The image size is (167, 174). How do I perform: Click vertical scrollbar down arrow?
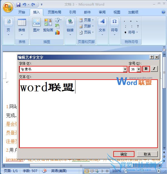click(164, 148)
